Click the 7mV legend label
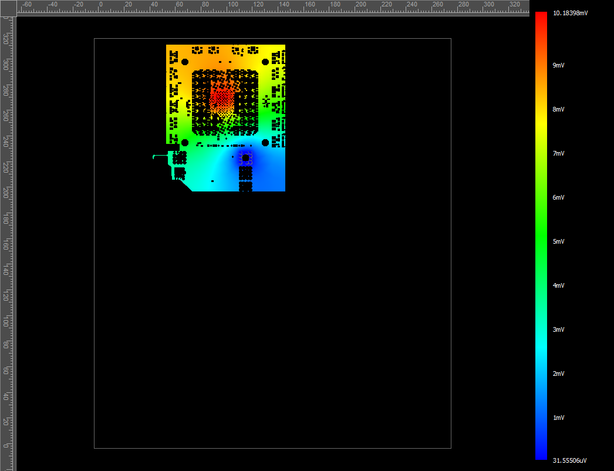The width and height of the screenshot is (614, 471). point(558,154)
